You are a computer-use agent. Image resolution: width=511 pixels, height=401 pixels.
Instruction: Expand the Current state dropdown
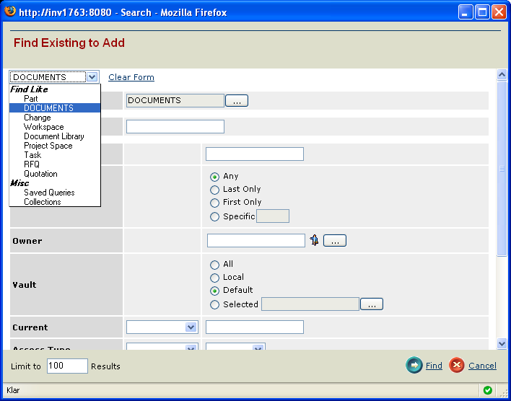coord(191,327)
